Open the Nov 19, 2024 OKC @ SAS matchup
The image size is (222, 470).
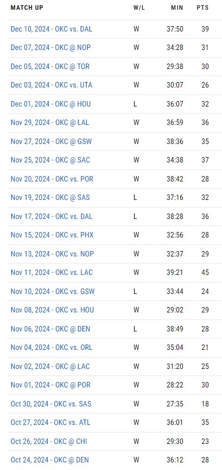coord(50,198)
